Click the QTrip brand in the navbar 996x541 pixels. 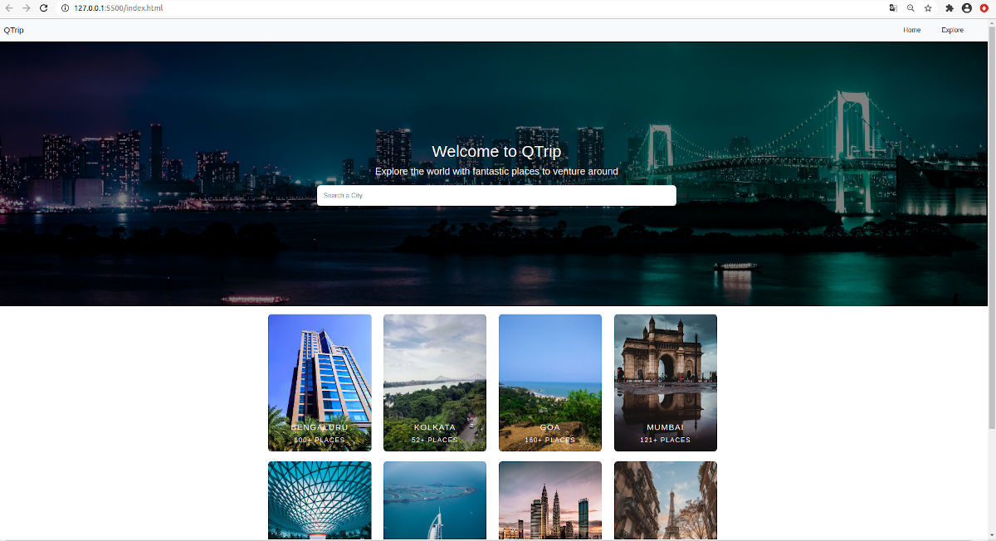coord(13,30)
